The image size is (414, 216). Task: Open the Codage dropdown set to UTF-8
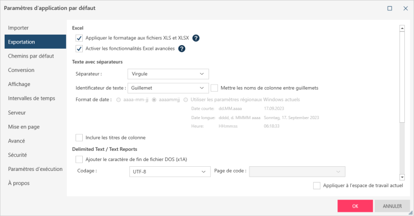(168, 171)
